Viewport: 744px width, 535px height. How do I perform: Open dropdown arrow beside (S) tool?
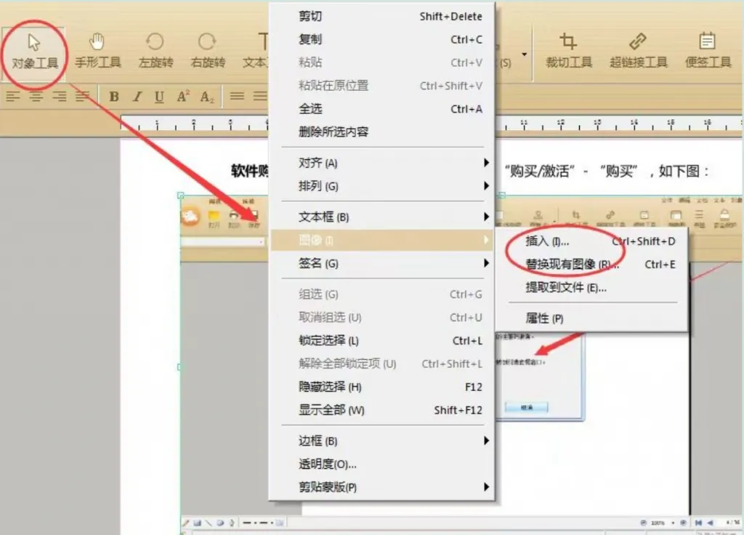tap(525, 55)
